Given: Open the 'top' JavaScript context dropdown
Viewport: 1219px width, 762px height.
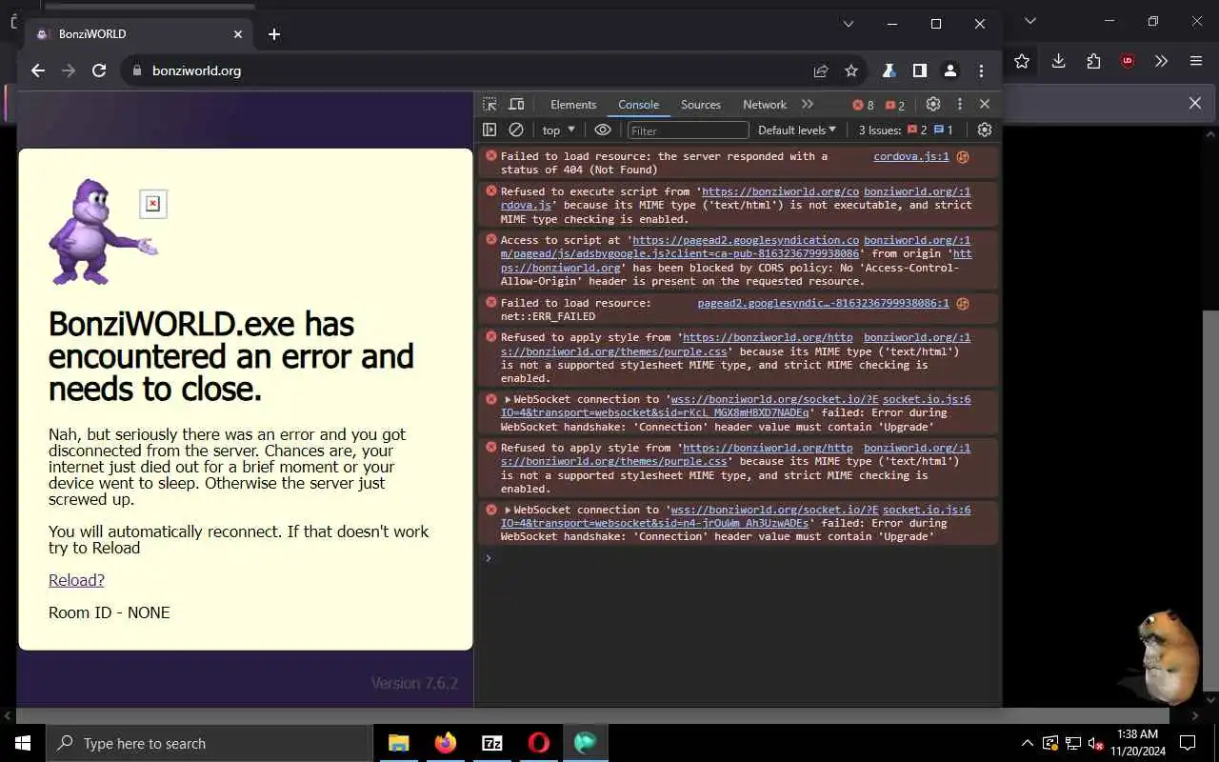Looking at the screenshot, I should pos(559,130).
